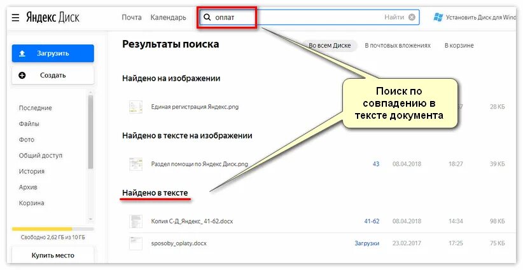Select file Единая регистрация Яндекс.png
Image resolution: width=523 pixels, height=270 pixels.
point(195,107)
